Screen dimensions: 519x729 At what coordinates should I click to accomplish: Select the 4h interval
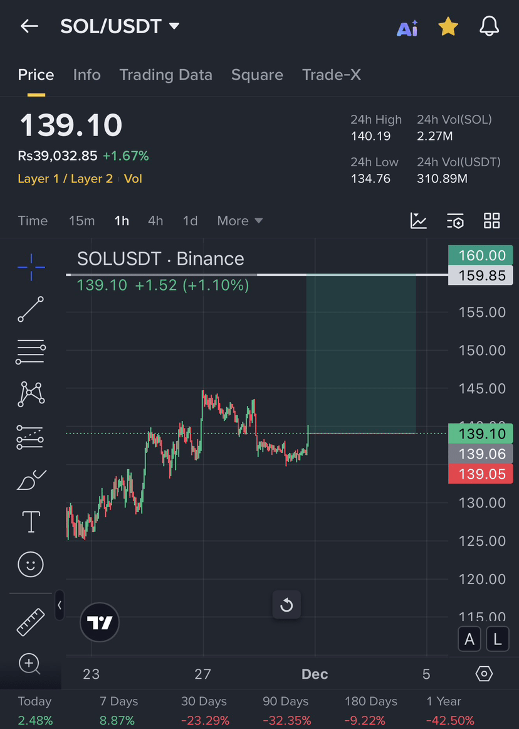[x=155, y=220]
